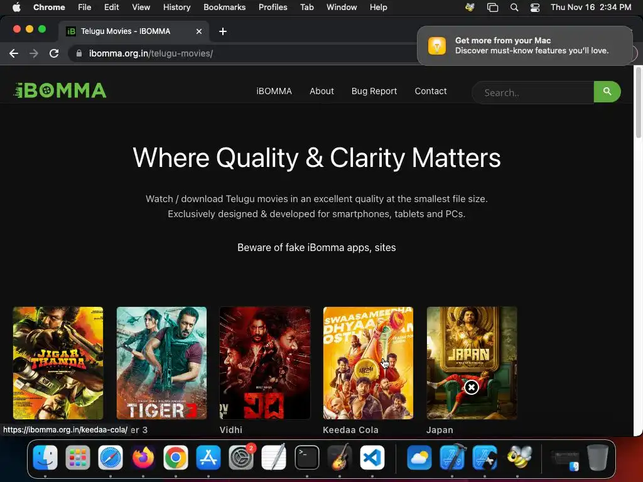Open the Contact link
643x482 pixels.
tap(431, 91)
